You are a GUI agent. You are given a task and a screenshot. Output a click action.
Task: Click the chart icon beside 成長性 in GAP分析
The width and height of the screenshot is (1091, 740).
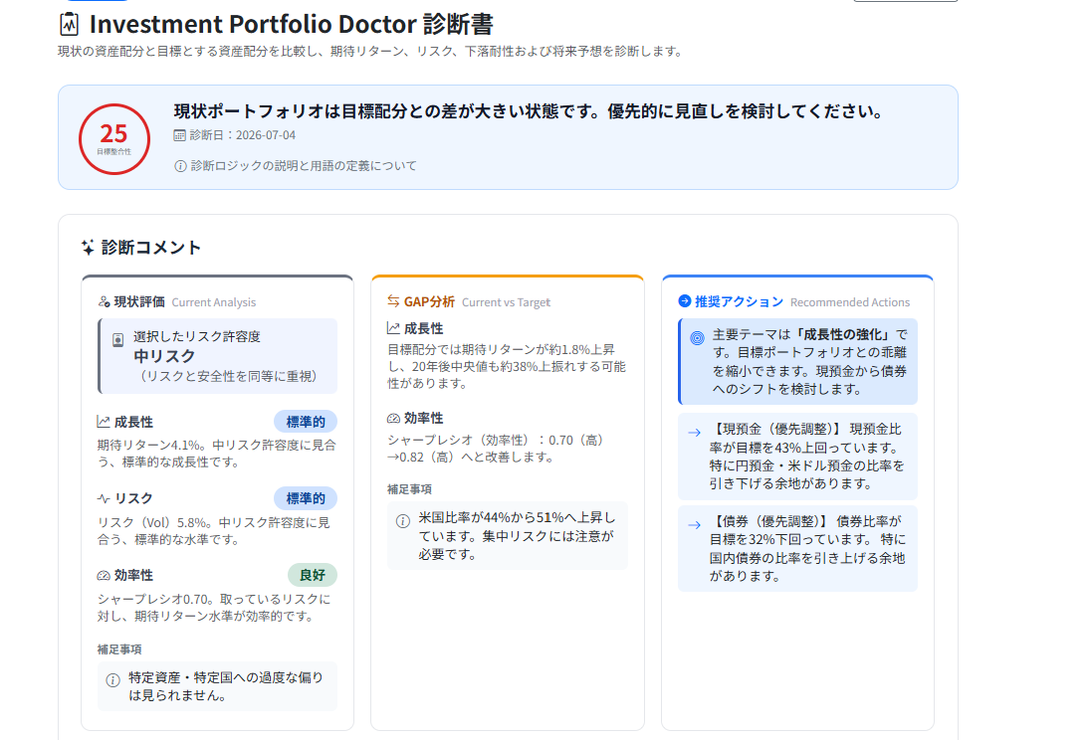coord(393,327)
